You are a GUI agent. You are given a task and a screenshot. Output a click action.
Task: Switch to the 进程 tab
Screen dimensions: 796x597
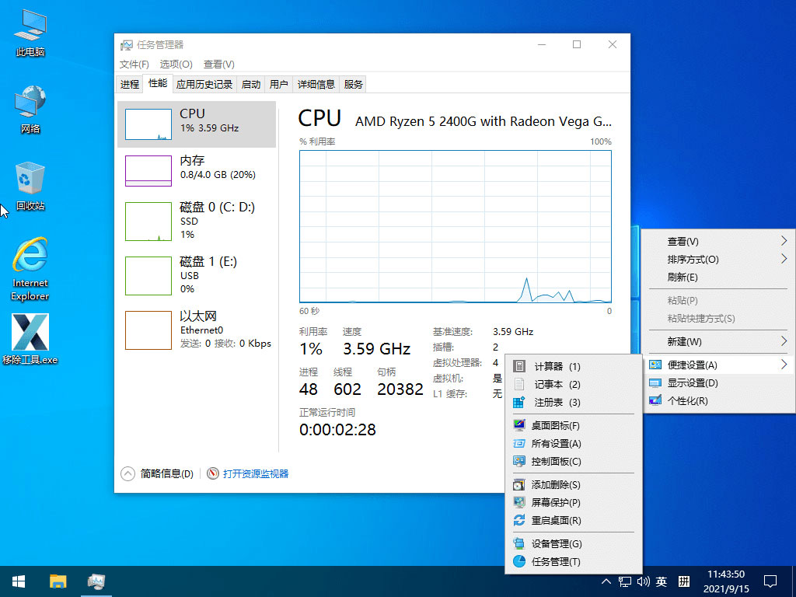129,83
